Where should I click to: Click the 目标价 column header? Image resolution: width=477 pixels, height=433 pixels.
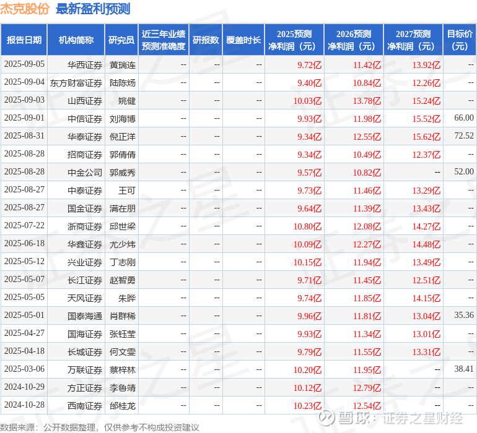tap(460, 40)
